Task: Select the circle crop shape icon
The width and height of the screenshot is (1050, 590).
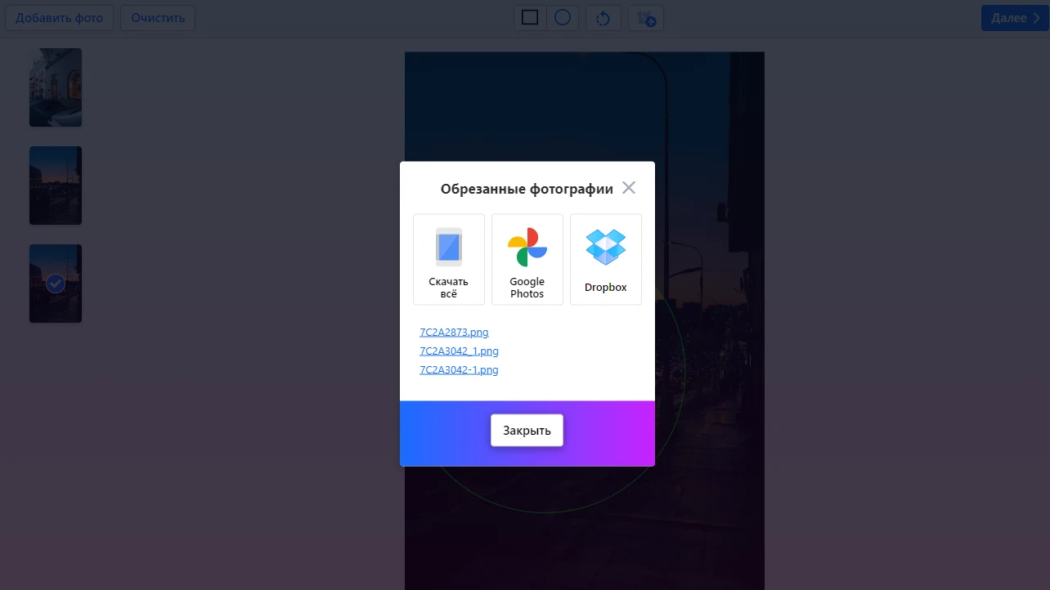Action: coord(563,17)
